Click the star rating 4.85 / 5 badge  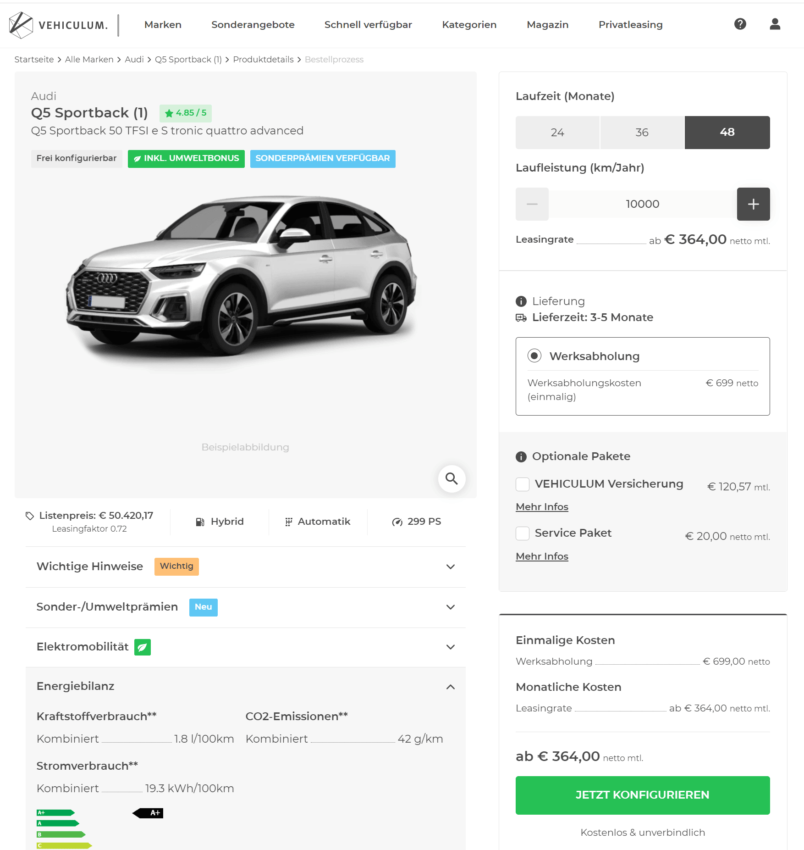(x=186, y=113)
